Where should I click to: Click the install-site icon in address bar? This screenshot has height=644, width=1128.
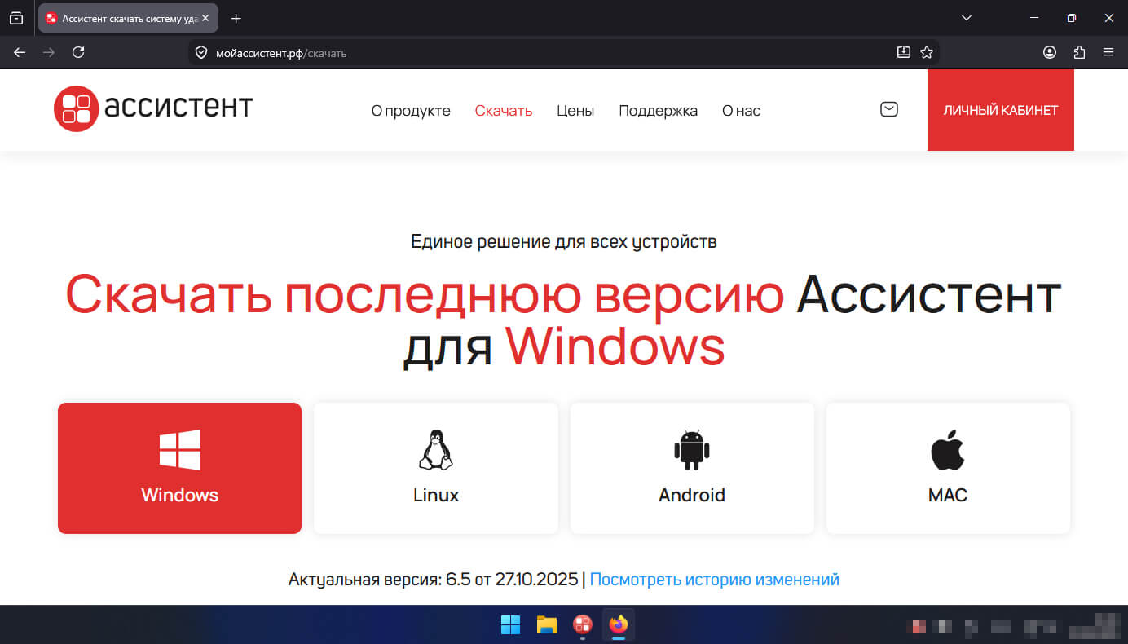[903, 52]
